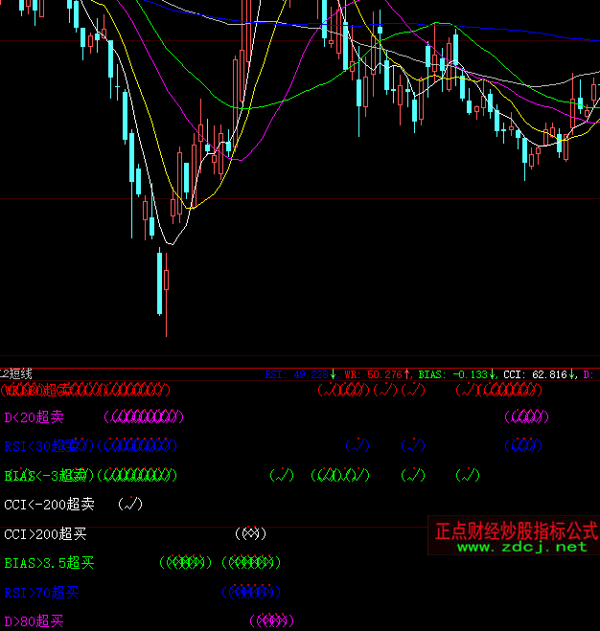Image resolution: width=600 pixels, height=631 pixels.
Task: Click the lowest cyan candlestick on chart
Action: coord(159,281)
